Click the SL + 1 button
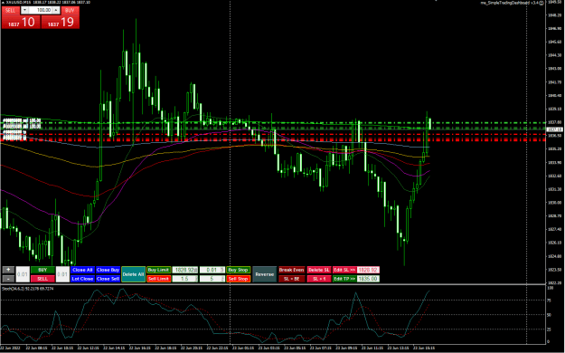 (x=319, y=279)
